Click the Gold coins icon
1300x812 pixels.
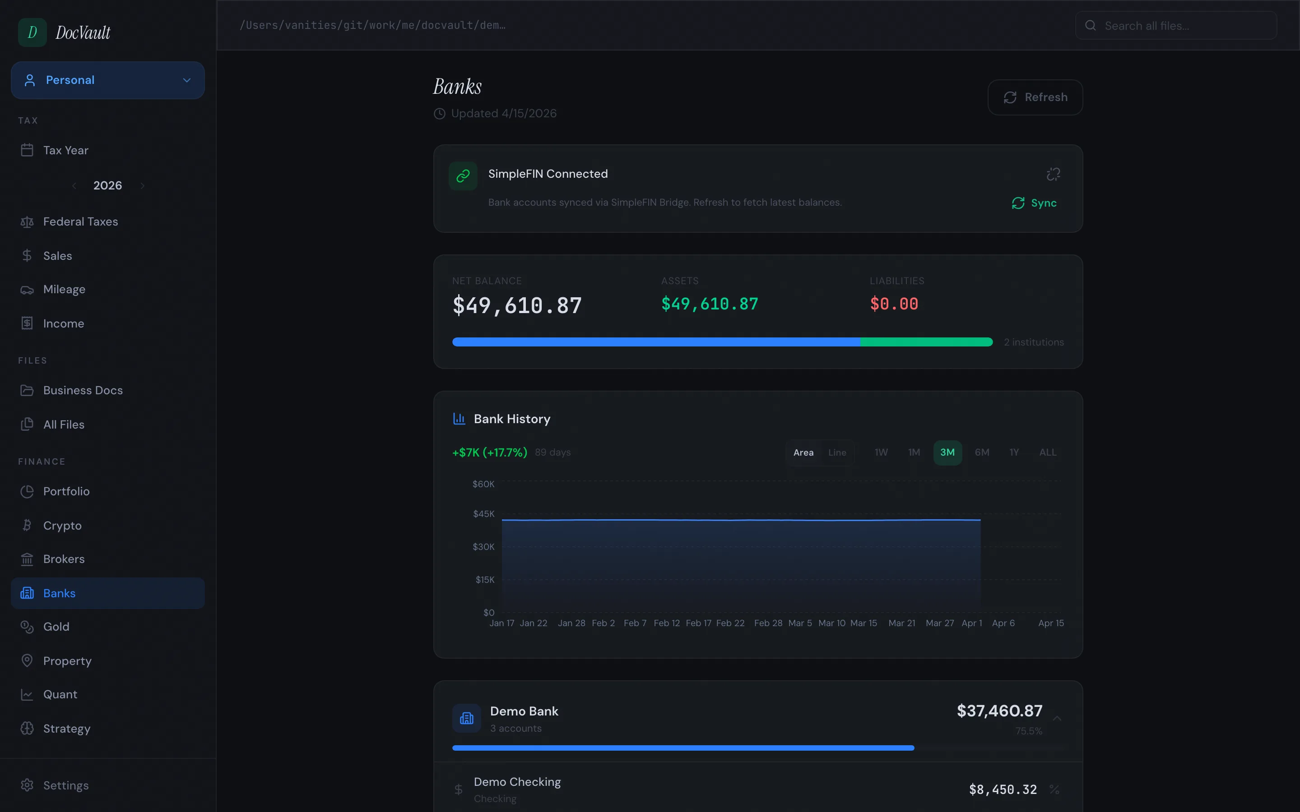pos(27,627)
